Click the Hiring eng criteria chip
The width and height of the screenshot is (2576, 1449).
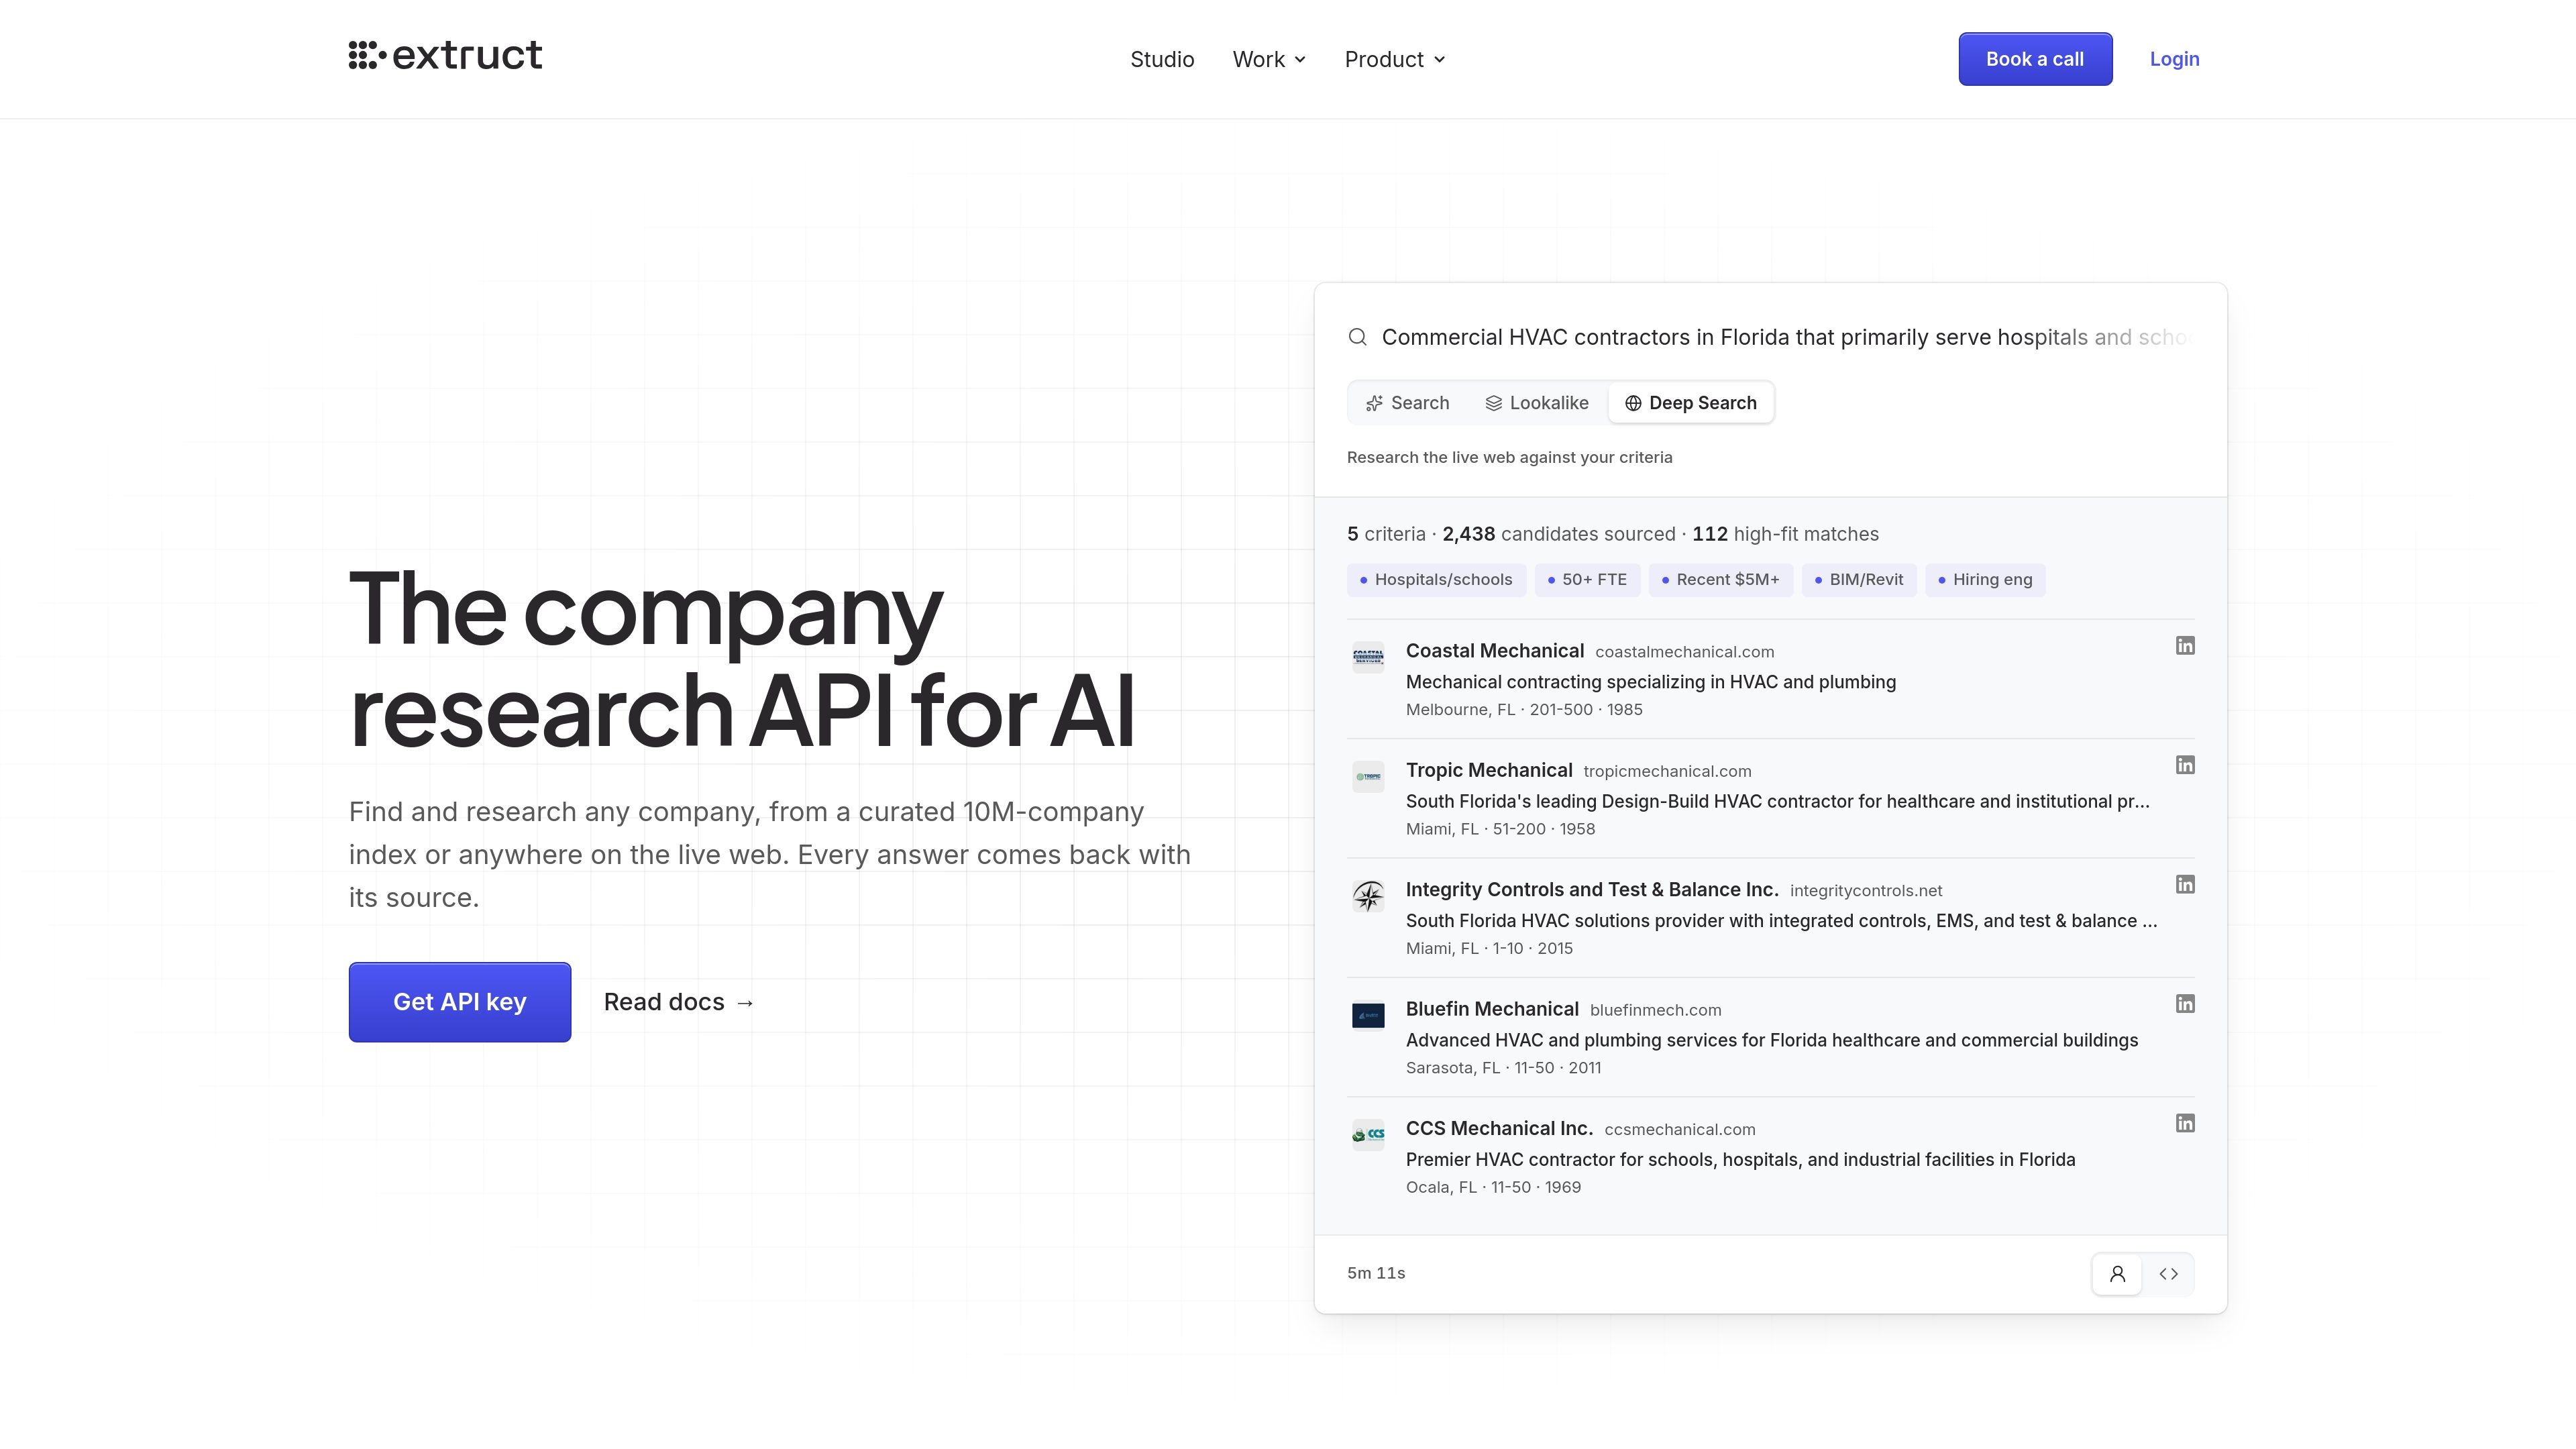tap(1985, 580)
